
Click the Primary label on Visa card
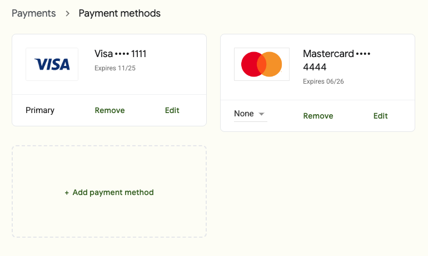click(40, 110)
